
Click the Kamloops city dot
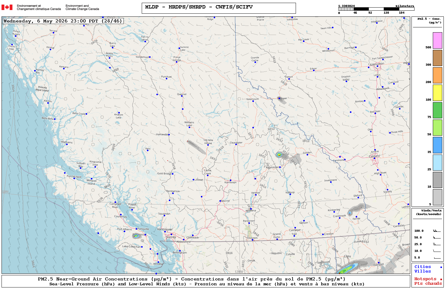pyautogui.click(x=230, y=180)
